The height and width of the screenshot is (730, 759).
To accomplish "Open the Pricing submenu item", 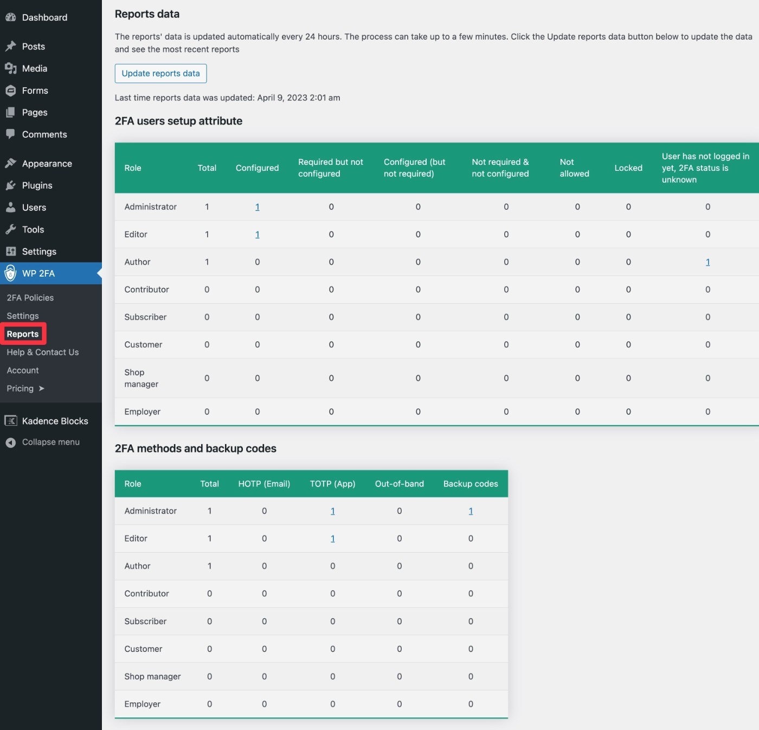I will (20, 388).
